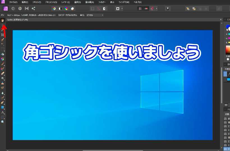Click the red color picker gradient square
The height and width of the screenshot is (151, 230).
(x=228, y=50)
